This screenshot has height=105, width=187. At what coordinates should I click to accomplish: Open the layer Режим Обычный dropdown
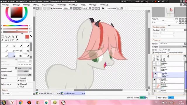coord(185,44)
